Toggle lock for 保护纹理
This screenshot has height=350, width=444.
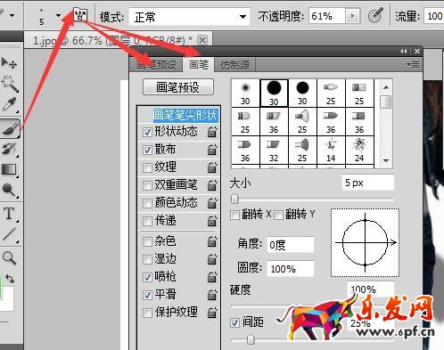(x=212, y=313)
